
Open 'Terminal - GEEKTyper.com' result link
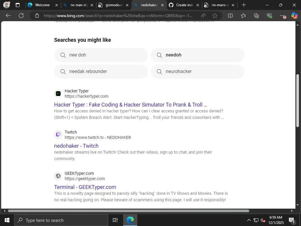click(x=85, y=187)
